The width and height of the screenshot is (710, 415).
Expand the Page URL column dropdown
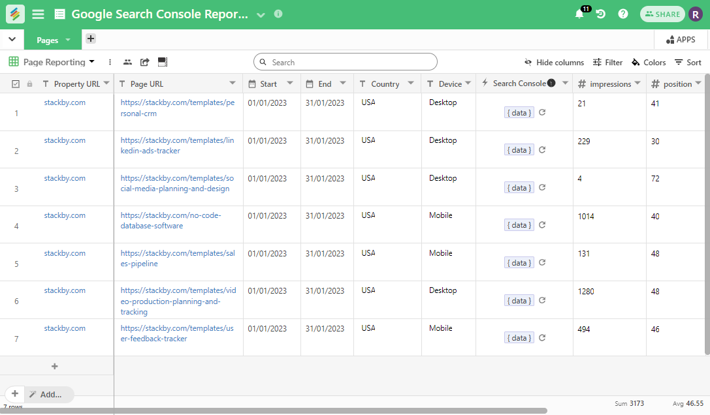click(x=232, y=84)
